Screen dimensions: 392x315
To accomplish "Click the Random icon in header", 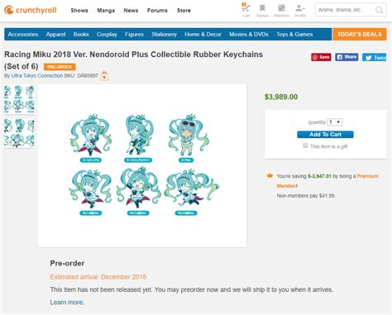I will (x=281, y=11).
